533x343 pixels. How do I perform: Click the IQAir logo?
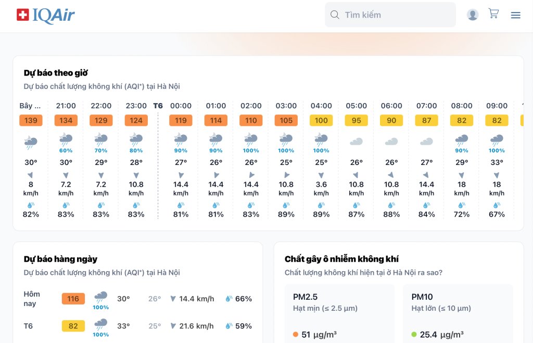(x=46, y=15)
